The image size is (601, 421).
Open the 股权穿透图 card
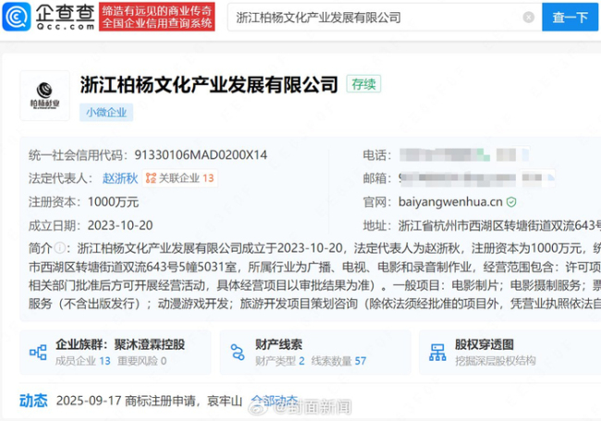pos(510,353)
